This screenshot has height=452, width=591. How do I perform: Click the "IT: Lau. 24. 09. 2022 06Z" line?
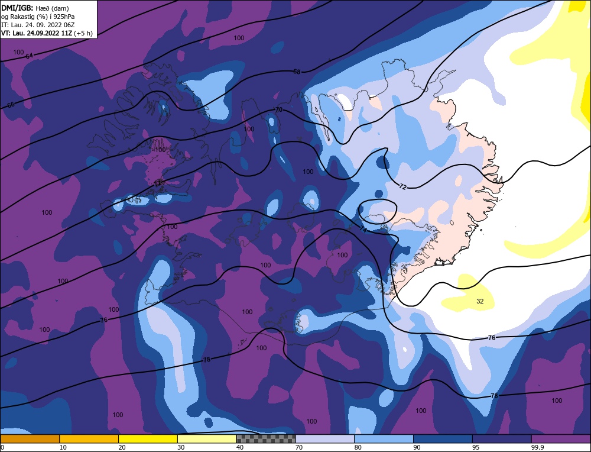pos(38,25)
